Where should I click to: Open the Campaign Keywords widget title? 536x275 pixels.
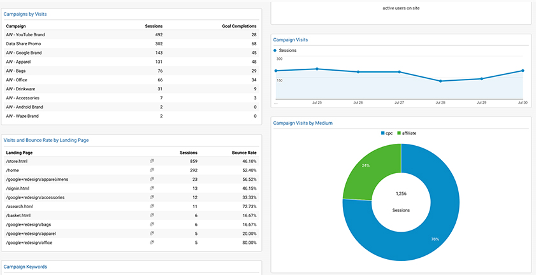[25, 267]
